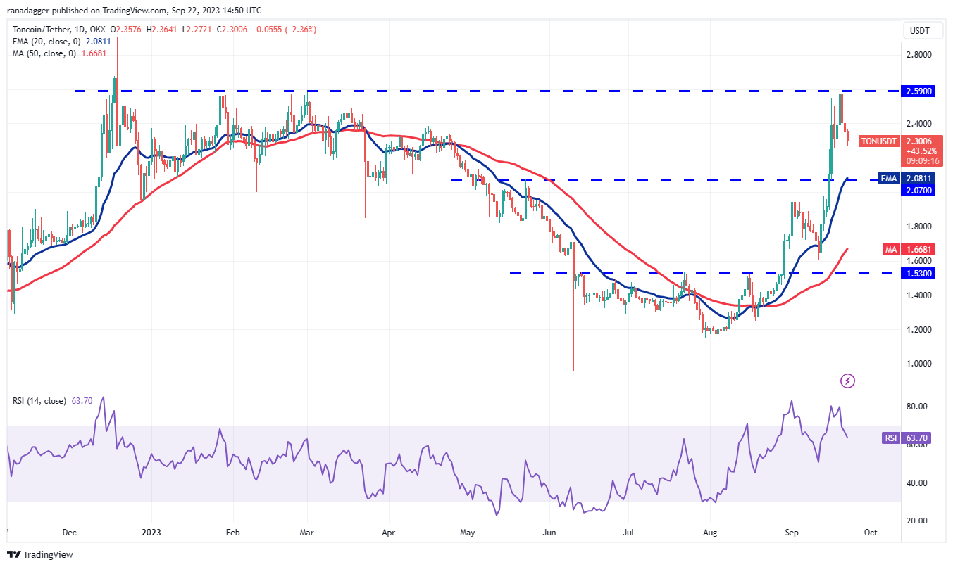This screenshot has height=567, width=953.
Task: Select the EMA (20, close, 0) indicator legend
Action: pyautogui.click(x=46, y=42)
